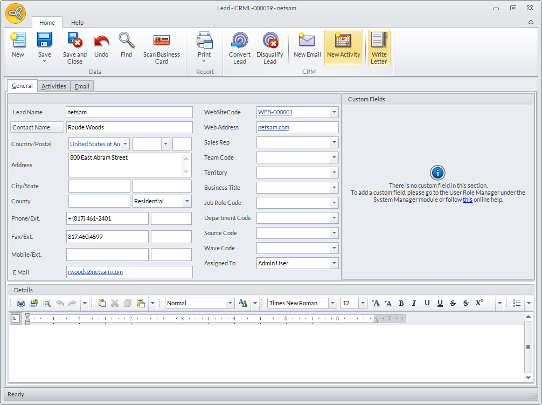Toggle italic formatting in Details toolbar
Viewport: 542px width, 405px height.
[414, 303]
